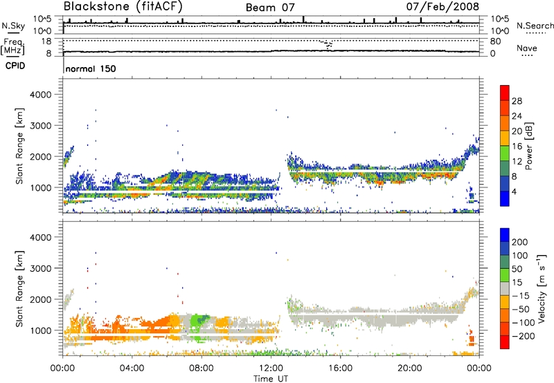Click the "-50" label on Velocity colorbar
Image resolution: width=554 pixels, height=383 pixels.
[x=521, y=309]
